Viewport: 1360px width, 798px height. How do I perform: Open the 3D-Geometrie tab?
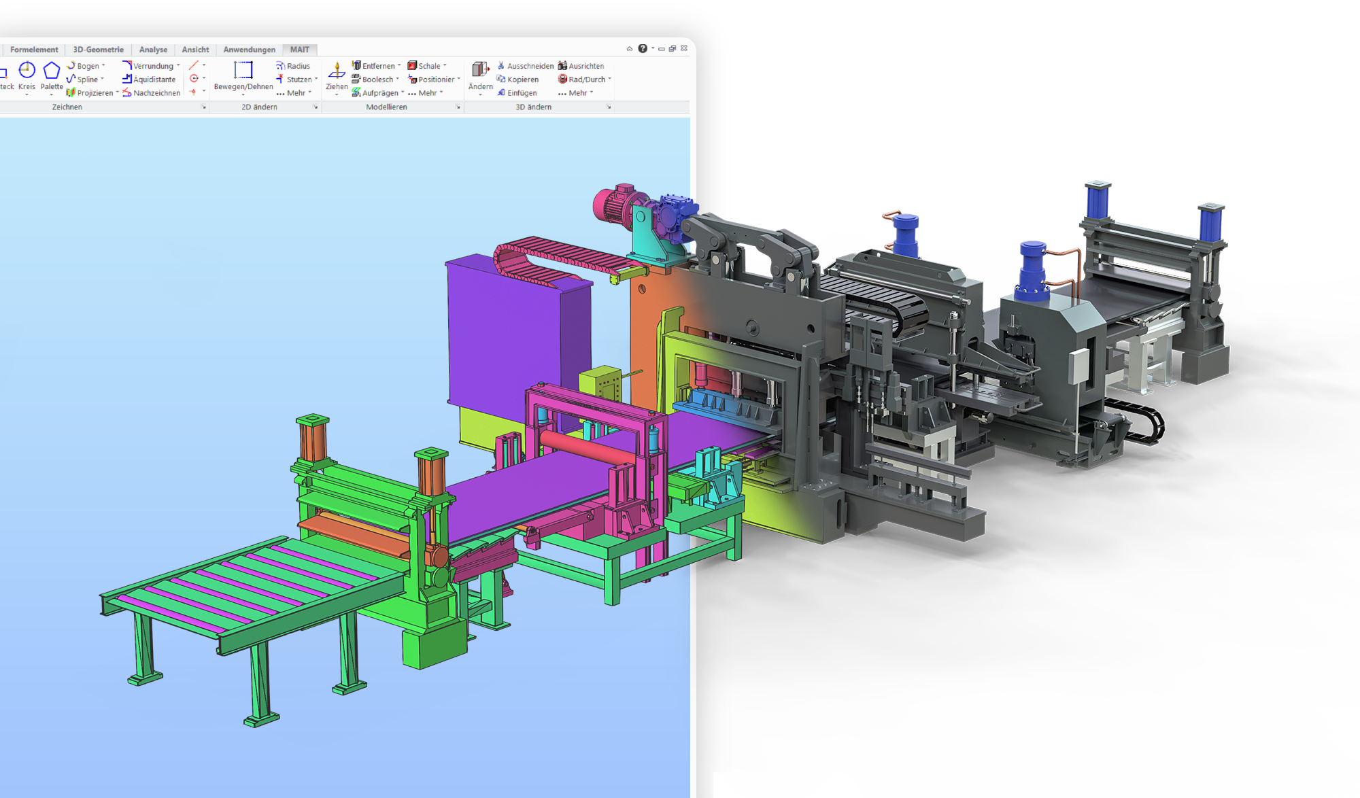coord(98,50)
